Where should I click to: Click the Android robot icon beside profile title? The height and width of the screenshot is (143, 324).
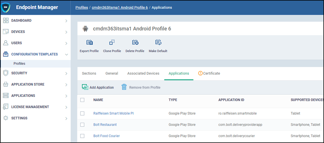[85, 28]
